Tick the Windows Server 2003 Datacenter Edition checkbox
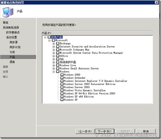Viewport: 161px width, 139px height. [62, 84]
